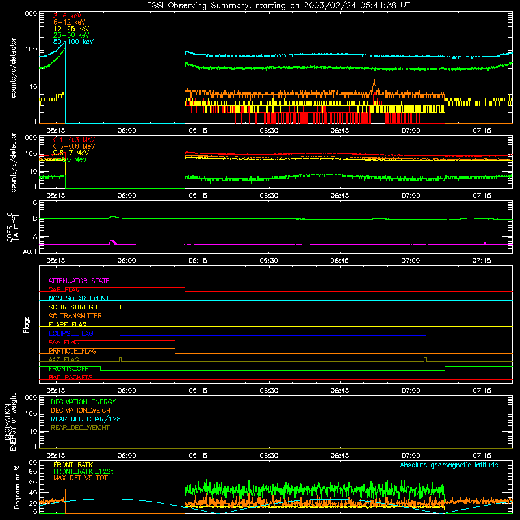The width and height of the screenshot is (520, 520).
Task: Pick the GAP_FLAG label
Action: [x=64, y=289]
